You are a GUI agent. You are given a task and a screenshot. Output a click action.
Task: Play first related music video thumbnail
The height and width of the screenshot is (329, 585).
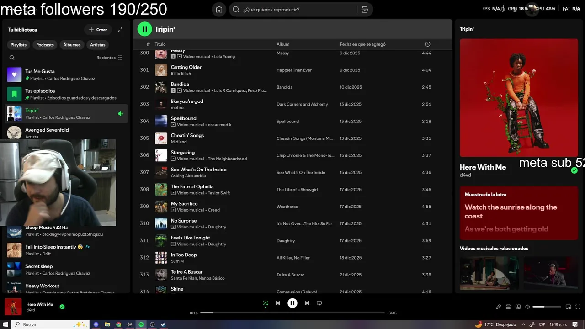click(x=489, y=273)
